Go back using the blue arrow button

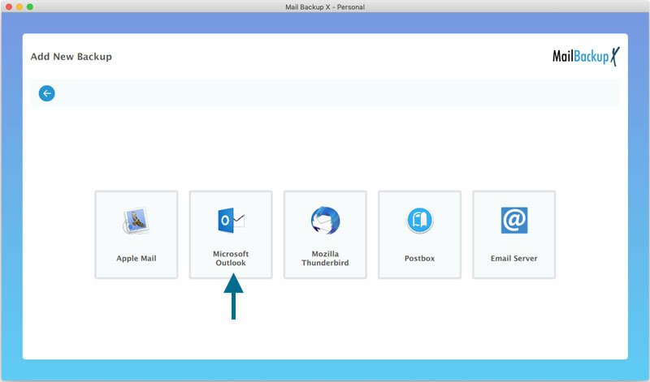(x=47, y=93)
